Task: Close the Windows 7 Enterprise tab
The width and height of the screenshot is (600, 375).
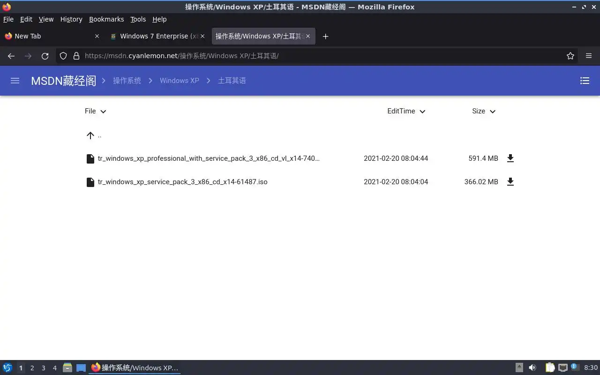Action: [202, 36]
